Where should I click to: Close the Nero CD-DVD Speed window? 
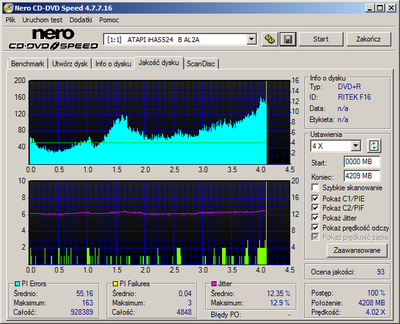click(391, 8)
